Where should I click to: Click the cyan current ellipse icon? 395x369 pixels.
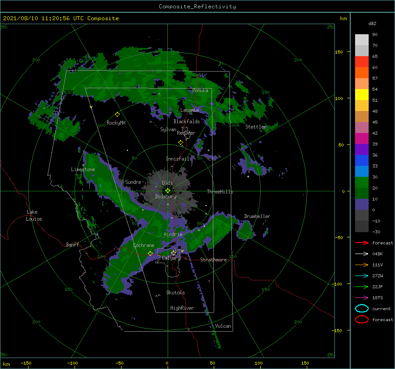tap(362, 308)
